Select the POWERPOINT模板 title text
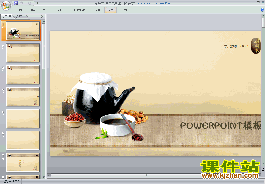 [x=221, y=125]
